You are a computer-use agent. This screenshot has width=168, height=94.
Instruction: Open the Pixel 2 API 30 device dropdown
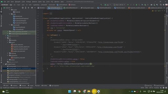tap(119, 5)
